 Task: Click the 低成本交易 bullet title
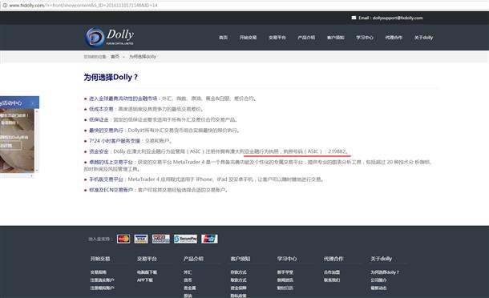(x=101, y=109)
